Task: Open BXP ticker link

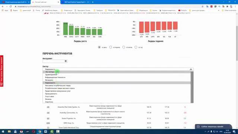Action: pos(48,118)
